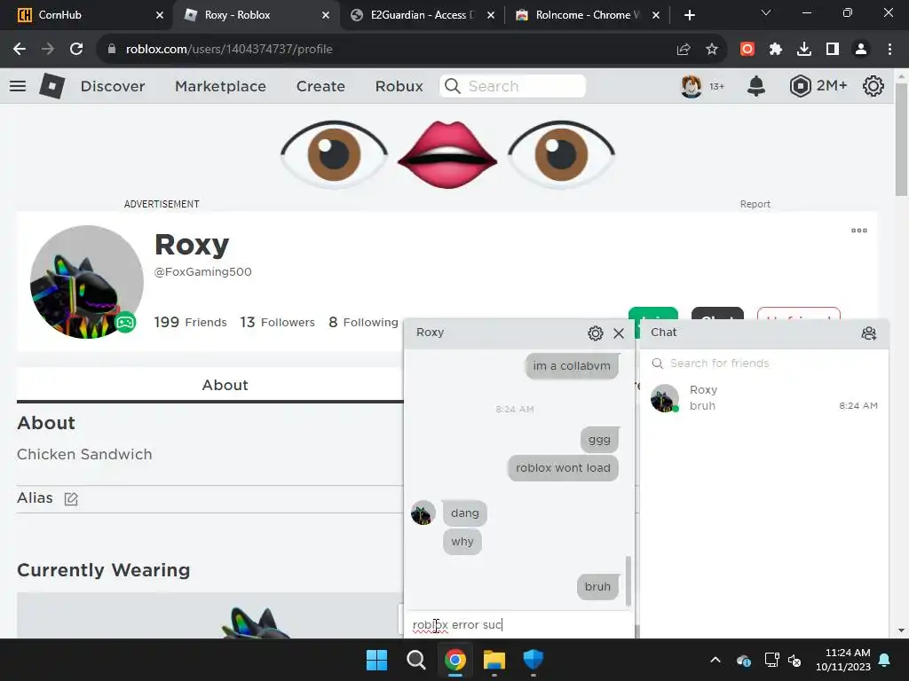Select the About profile tab
Image resolution: width=909 pixels, height=681 pixels.
click(225, 385)
